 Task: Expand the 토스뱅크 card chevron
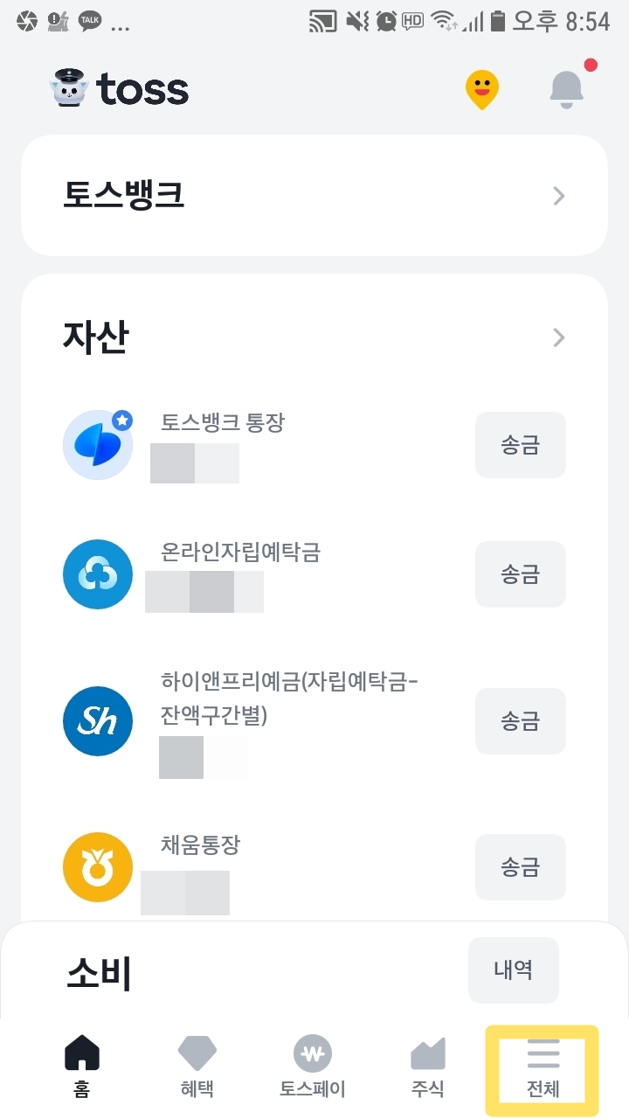pyautogui.click(x=559, y=196)
